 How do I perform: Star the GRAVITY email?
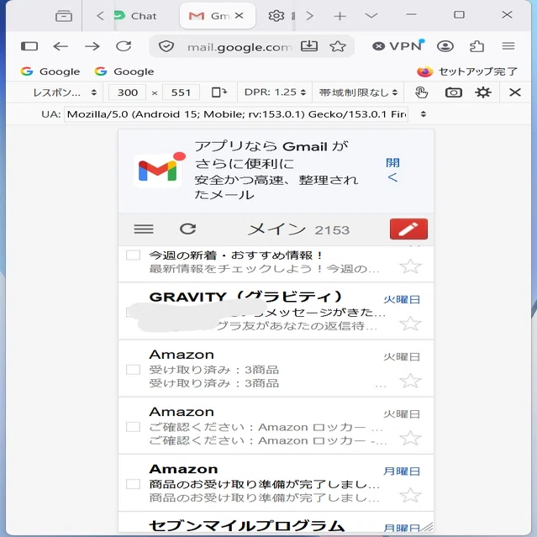point(410,324)
